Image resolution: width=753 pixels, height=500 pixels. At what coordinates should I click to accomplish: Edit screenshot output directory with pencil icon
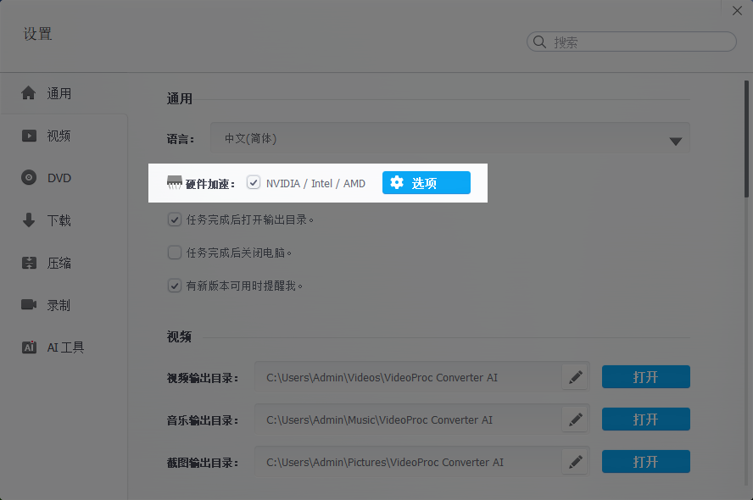tap(575, 462)
